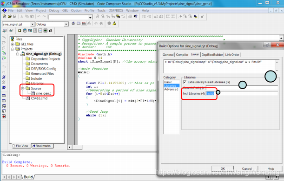Select the DSP/BIOS Config folder
The image size is (284, 181).
pos(44,69)
